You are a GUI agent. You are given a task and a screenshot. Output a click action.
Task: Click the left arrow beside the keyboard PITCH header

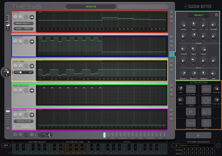click(x=89, y=142)
